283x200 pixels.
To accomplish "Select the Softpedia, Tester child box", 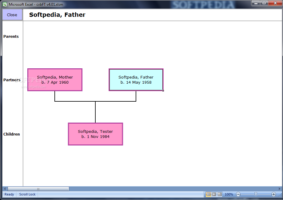I will tap(95, 134).
